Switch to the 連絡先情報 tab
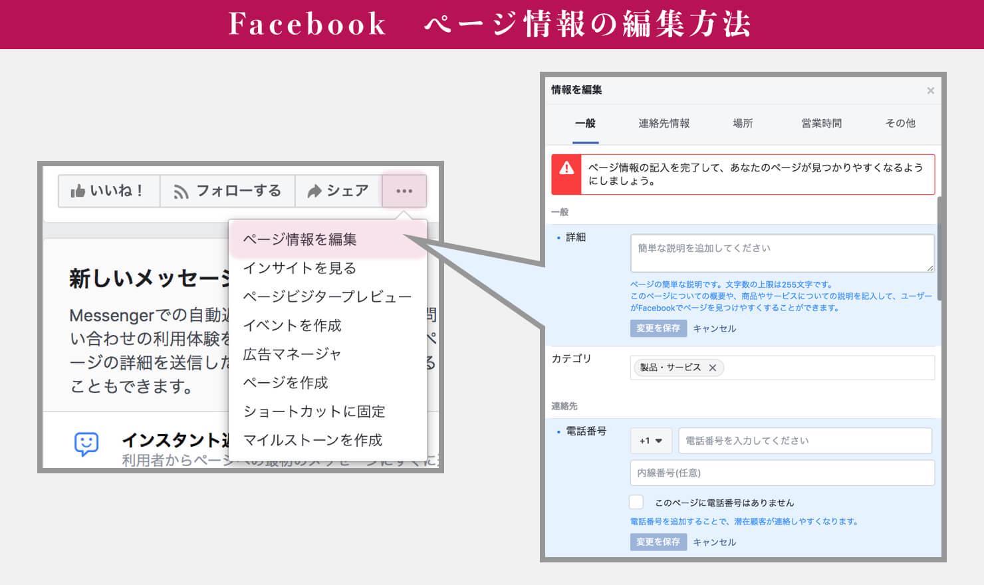Image resolution: width=984 pixels, height=585 pixels. point(664,124)
